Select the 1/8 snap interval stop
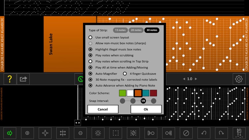The height and width of the screenshot is (140, 249). (x=143, y=101)
